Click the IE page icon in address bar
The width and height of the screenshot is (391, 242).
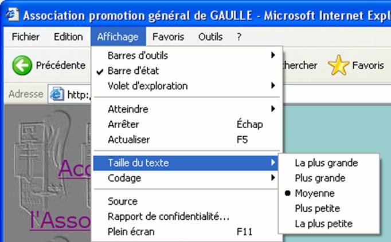click(x=57, y=94)
